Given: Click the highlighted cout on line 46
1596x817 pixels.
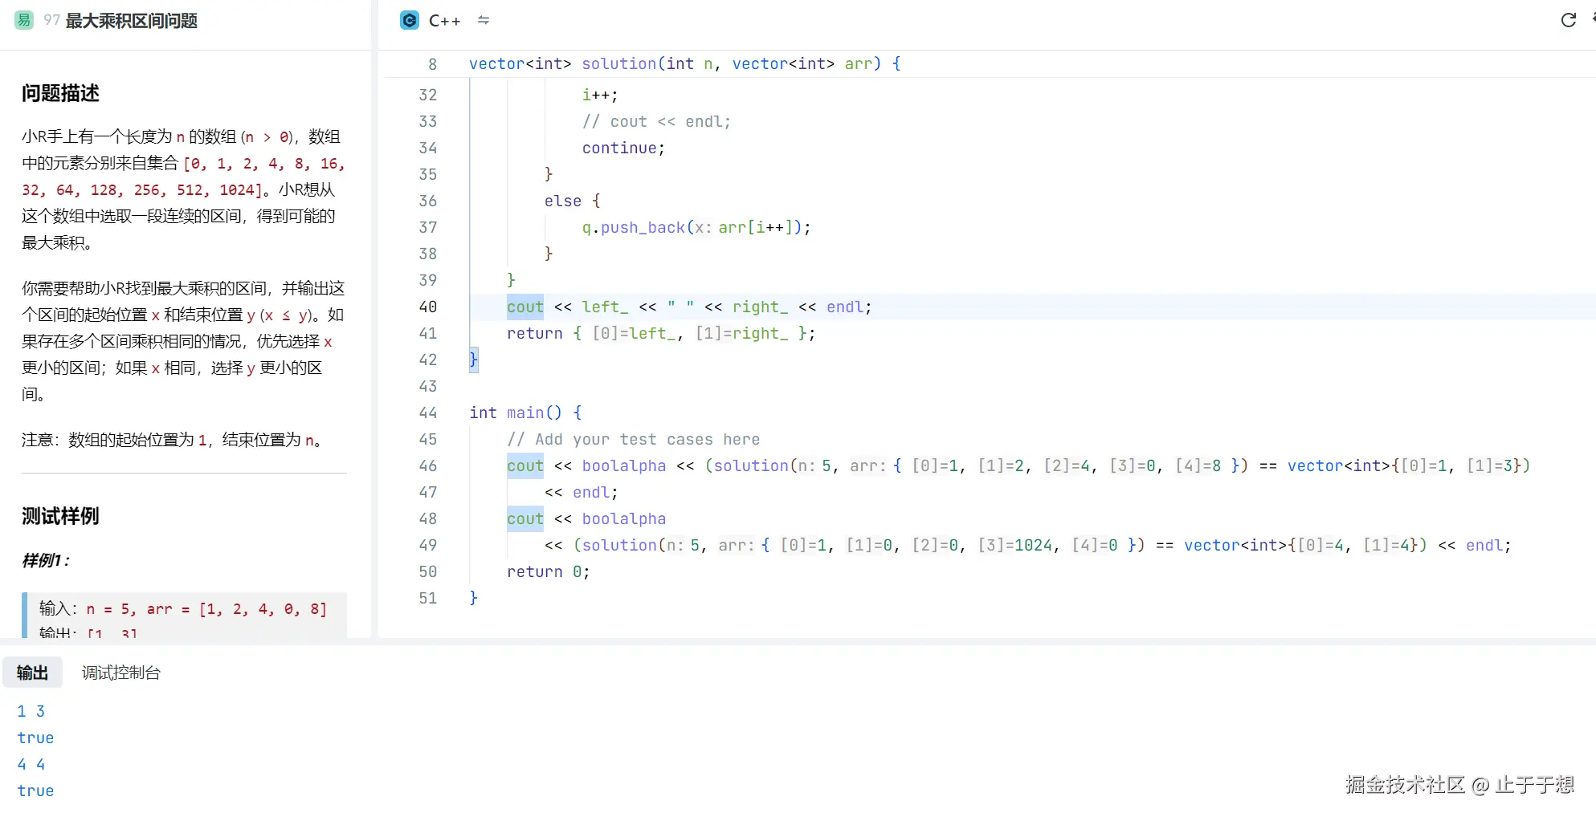Looking at the screenshot, I should [x=525, y=466].
